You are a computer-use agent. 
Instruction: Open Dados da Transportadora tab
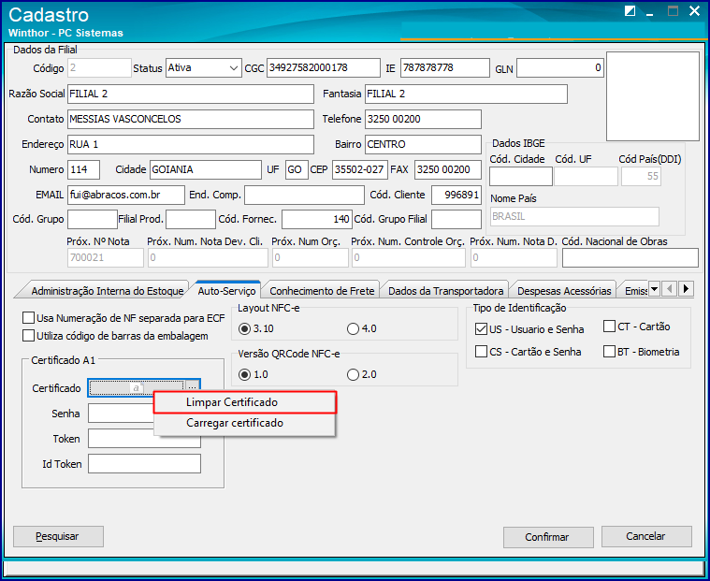click(x=445, y=291)
